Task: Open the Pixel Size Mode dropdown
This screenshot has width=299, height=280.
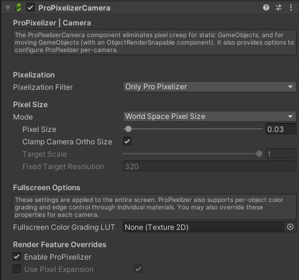Action: (210, 116)
